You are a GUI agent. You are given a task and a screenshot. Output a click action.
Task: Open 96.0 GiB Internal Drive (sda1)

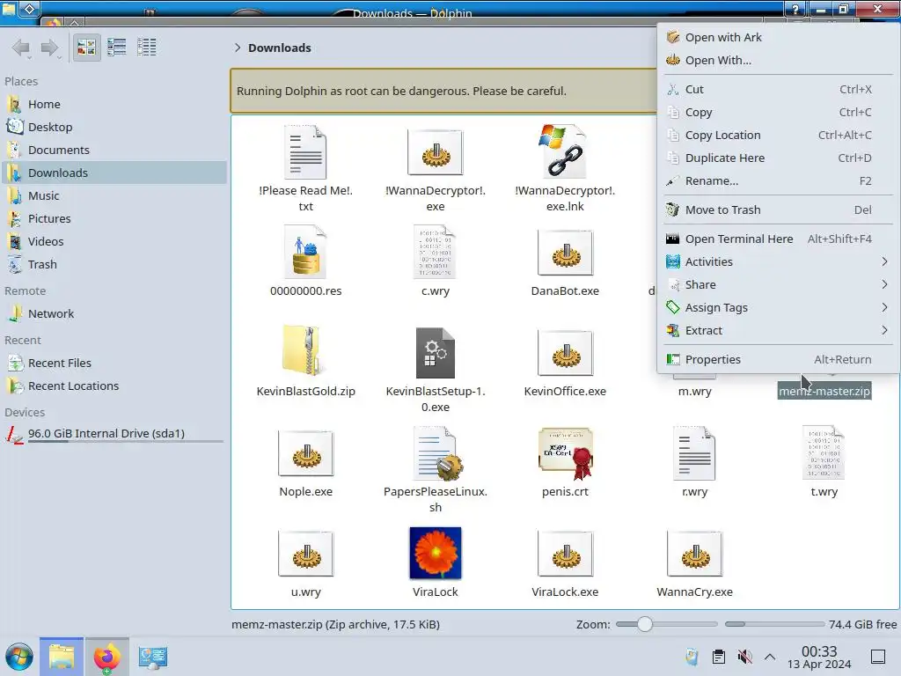(114, 434)
